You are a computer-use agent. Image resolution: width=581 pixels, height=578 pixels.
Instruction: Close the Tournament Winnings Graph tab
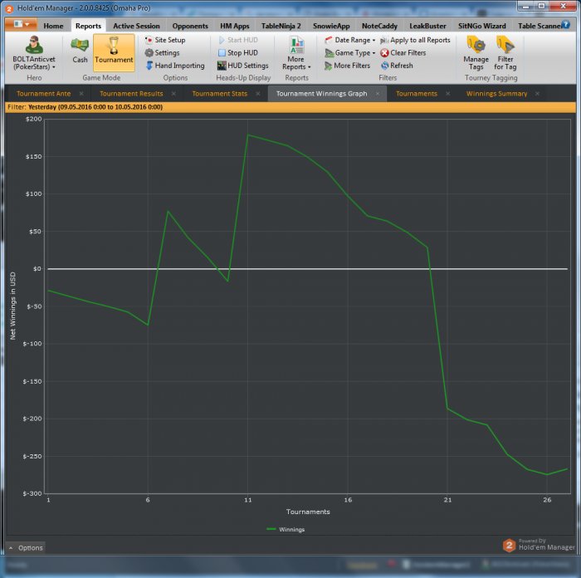pos(377,94)
